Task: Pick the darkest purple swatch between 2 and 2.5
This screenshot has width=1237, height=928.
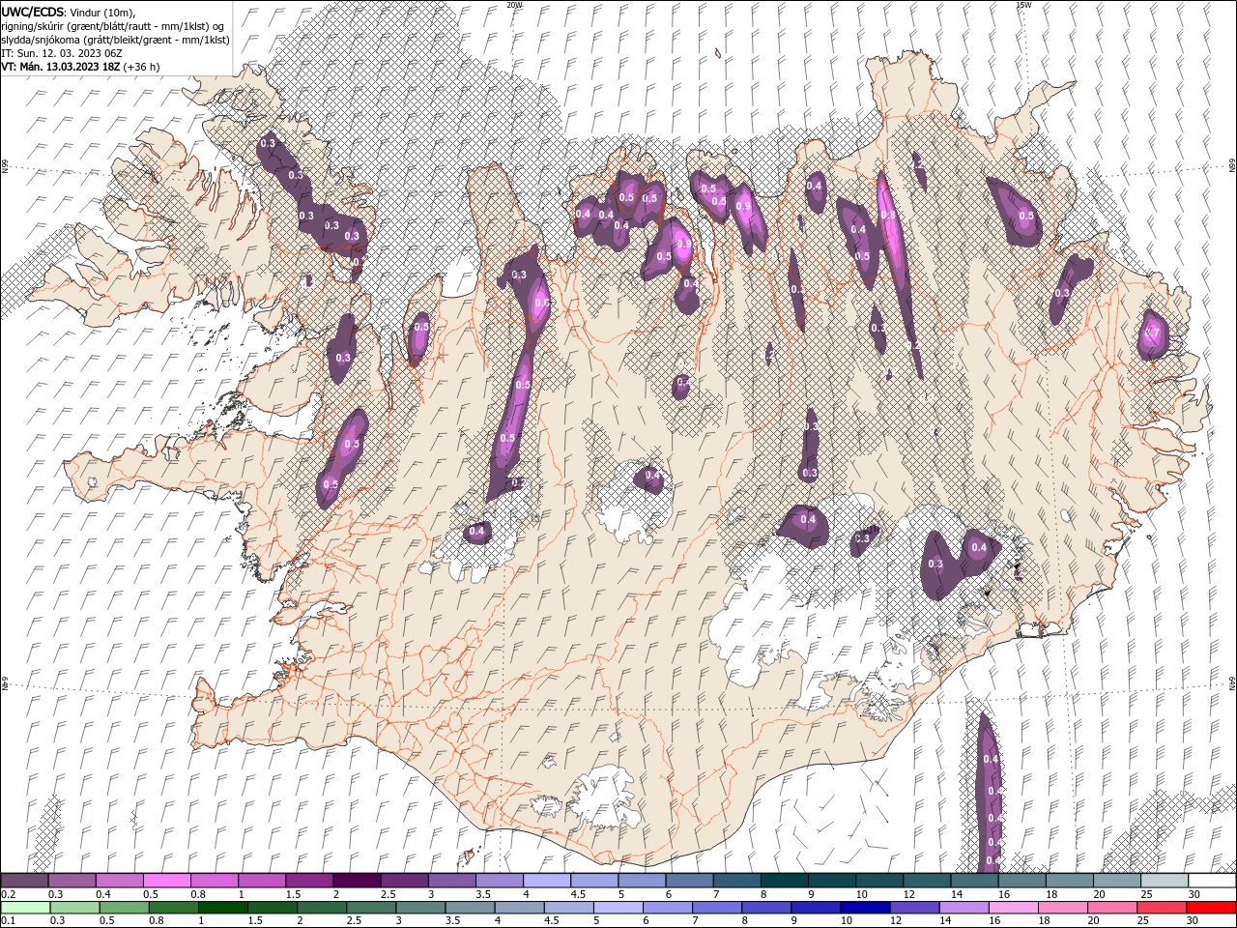Action: tap(356, 880)
